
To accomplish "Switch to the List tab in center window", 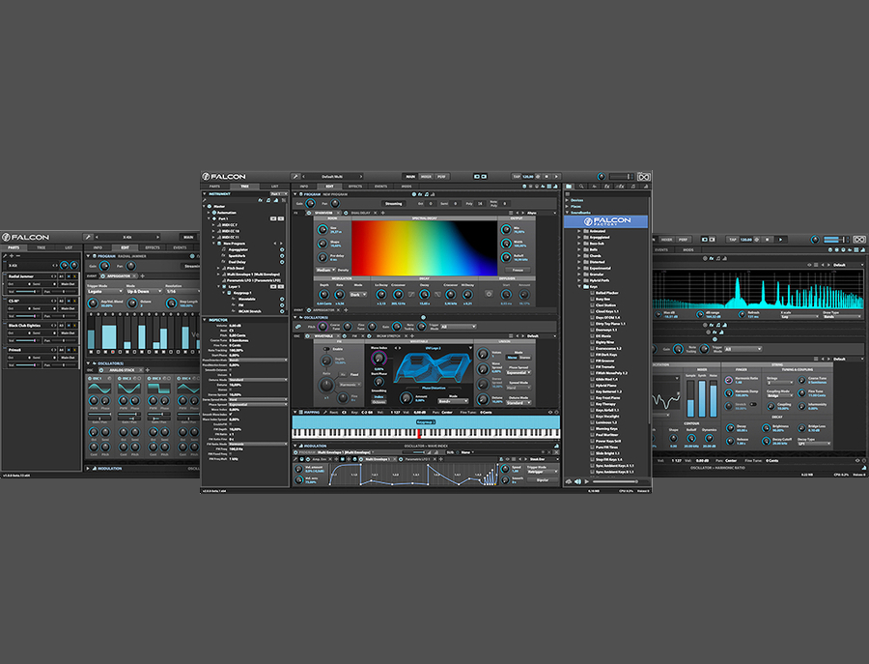I will coord(275,187).
